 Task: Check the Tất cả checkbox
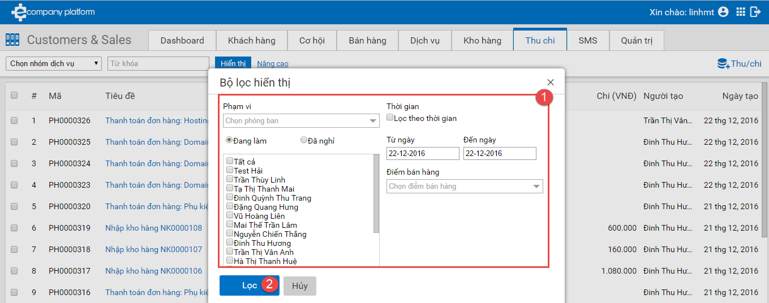tap(230, 161)
